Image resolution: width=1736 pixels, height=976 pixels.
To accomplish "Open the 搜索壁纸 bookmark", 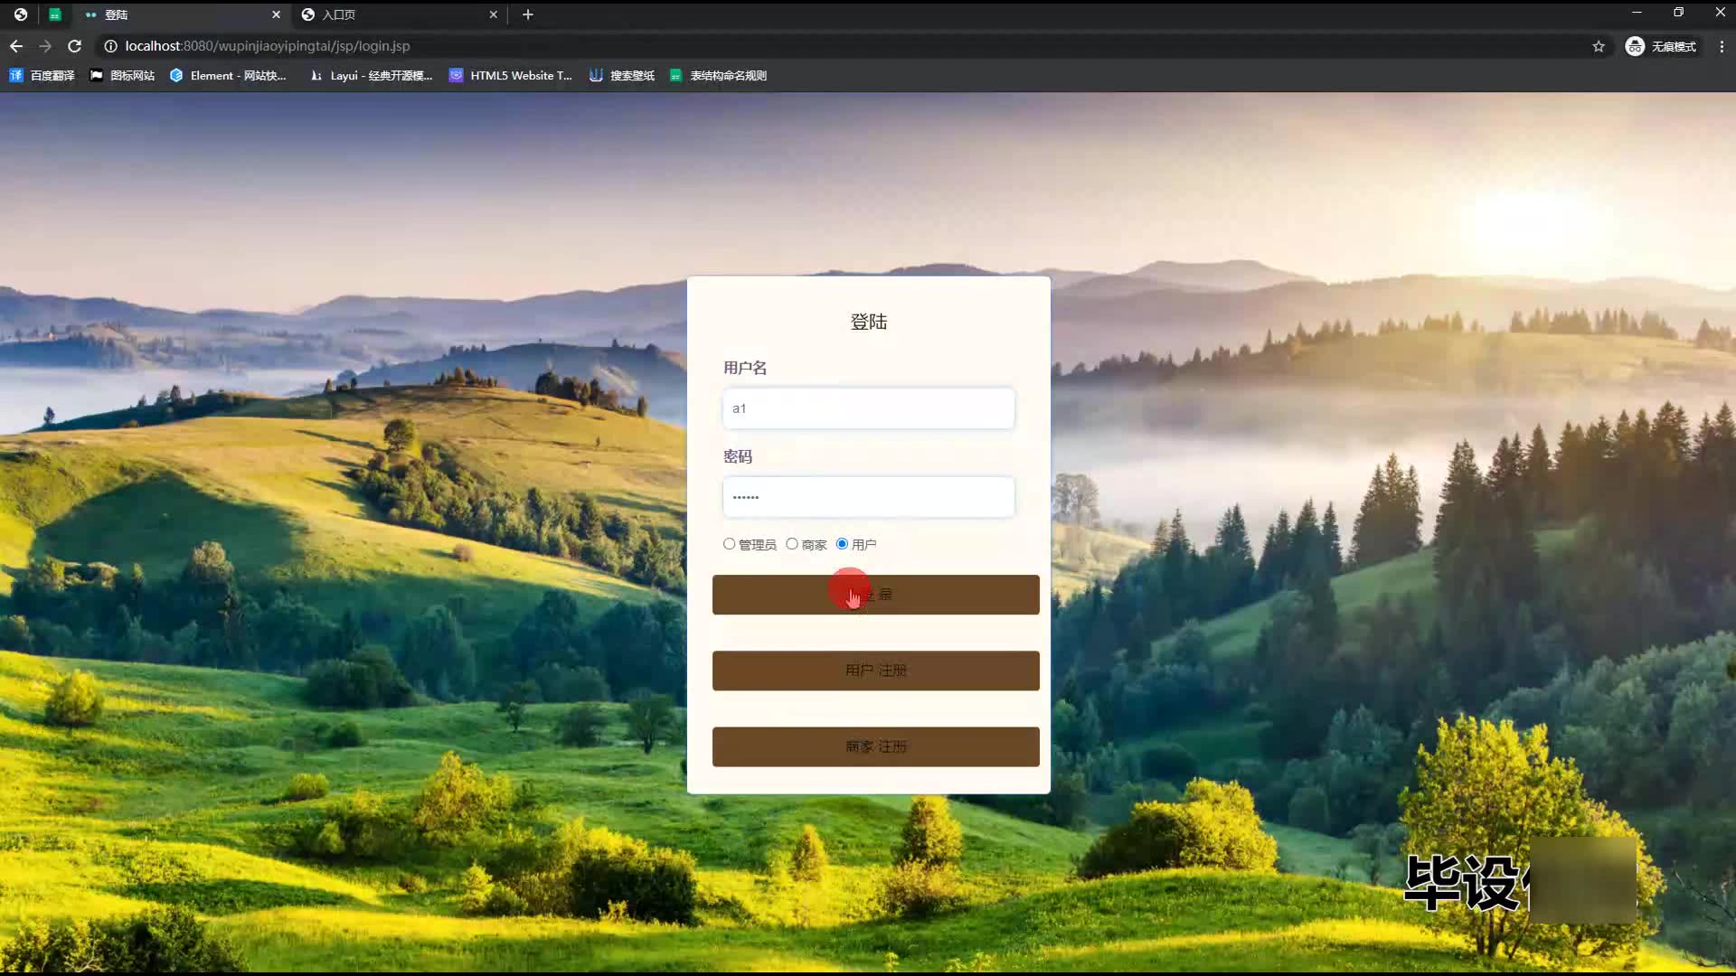I will point(622,76).
